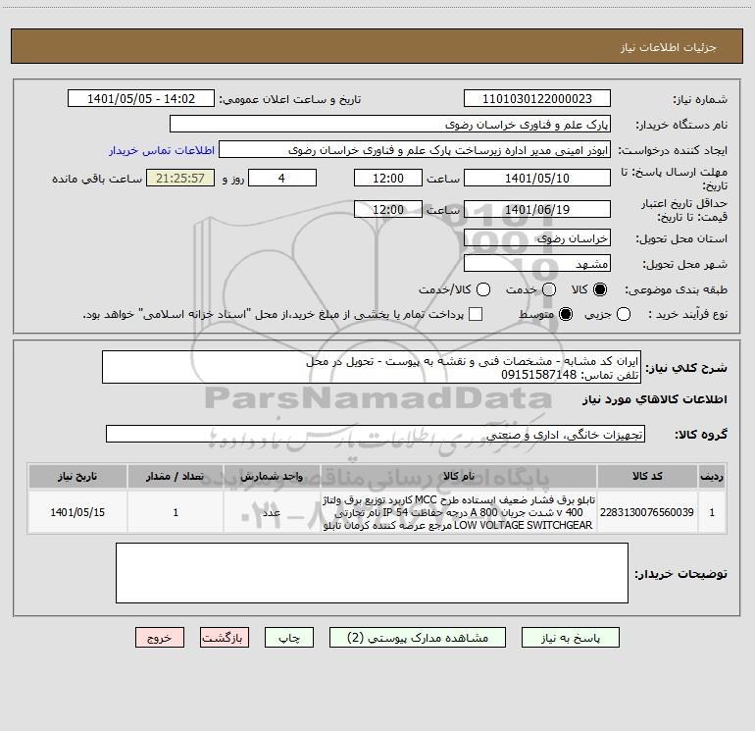Click the buyer notes text area
755x731 pixels.
coord(372,573)
